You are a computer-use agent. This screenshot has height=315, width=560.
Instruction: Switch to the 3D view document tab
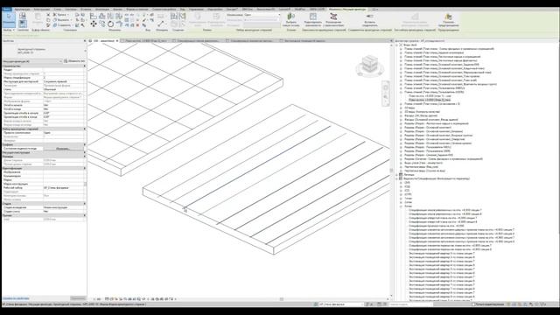103,41
